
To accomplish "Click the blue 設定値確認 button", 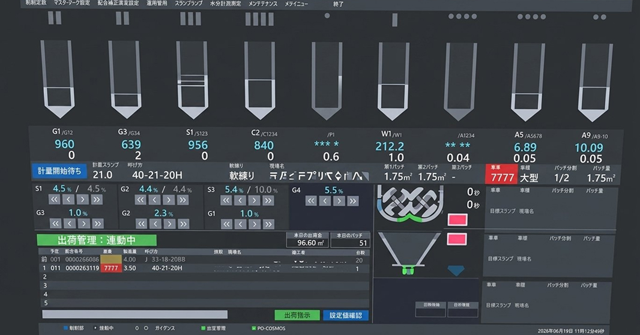I will click(x=346, y=315).
